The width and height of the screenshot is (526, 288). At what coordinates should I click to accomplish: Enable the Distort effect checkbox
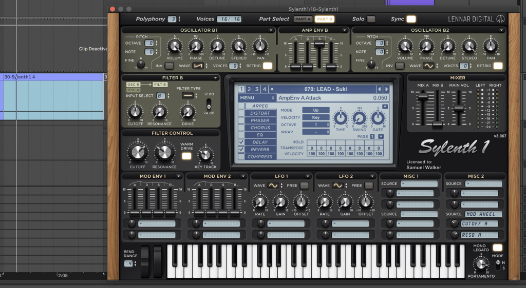coord(241,113)
